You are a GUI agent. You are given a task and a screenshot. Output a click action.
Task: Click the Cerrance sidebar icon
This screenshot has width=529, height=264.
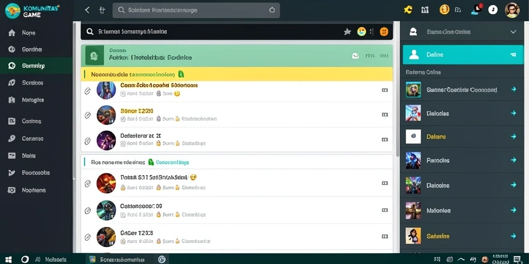pos(12,138)
